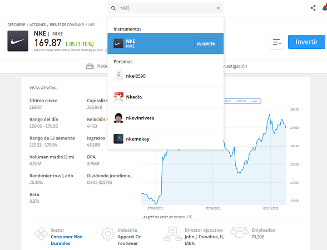Click the Instrumentos section heading
The height and width of the screenshot is (250, 327).
tap(127, 29)
